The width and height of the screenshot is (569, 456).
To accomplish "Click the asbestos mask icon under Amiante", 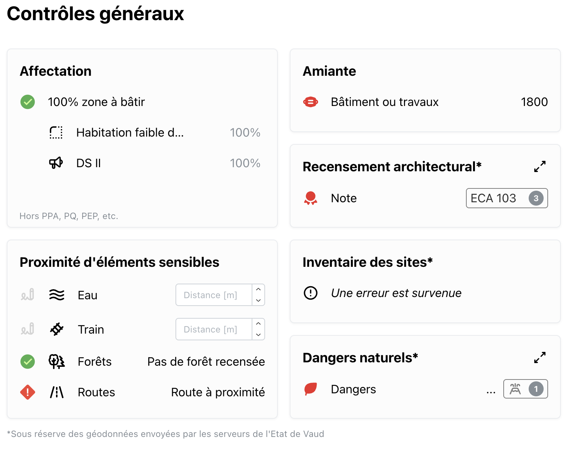I will click(311, 102).
